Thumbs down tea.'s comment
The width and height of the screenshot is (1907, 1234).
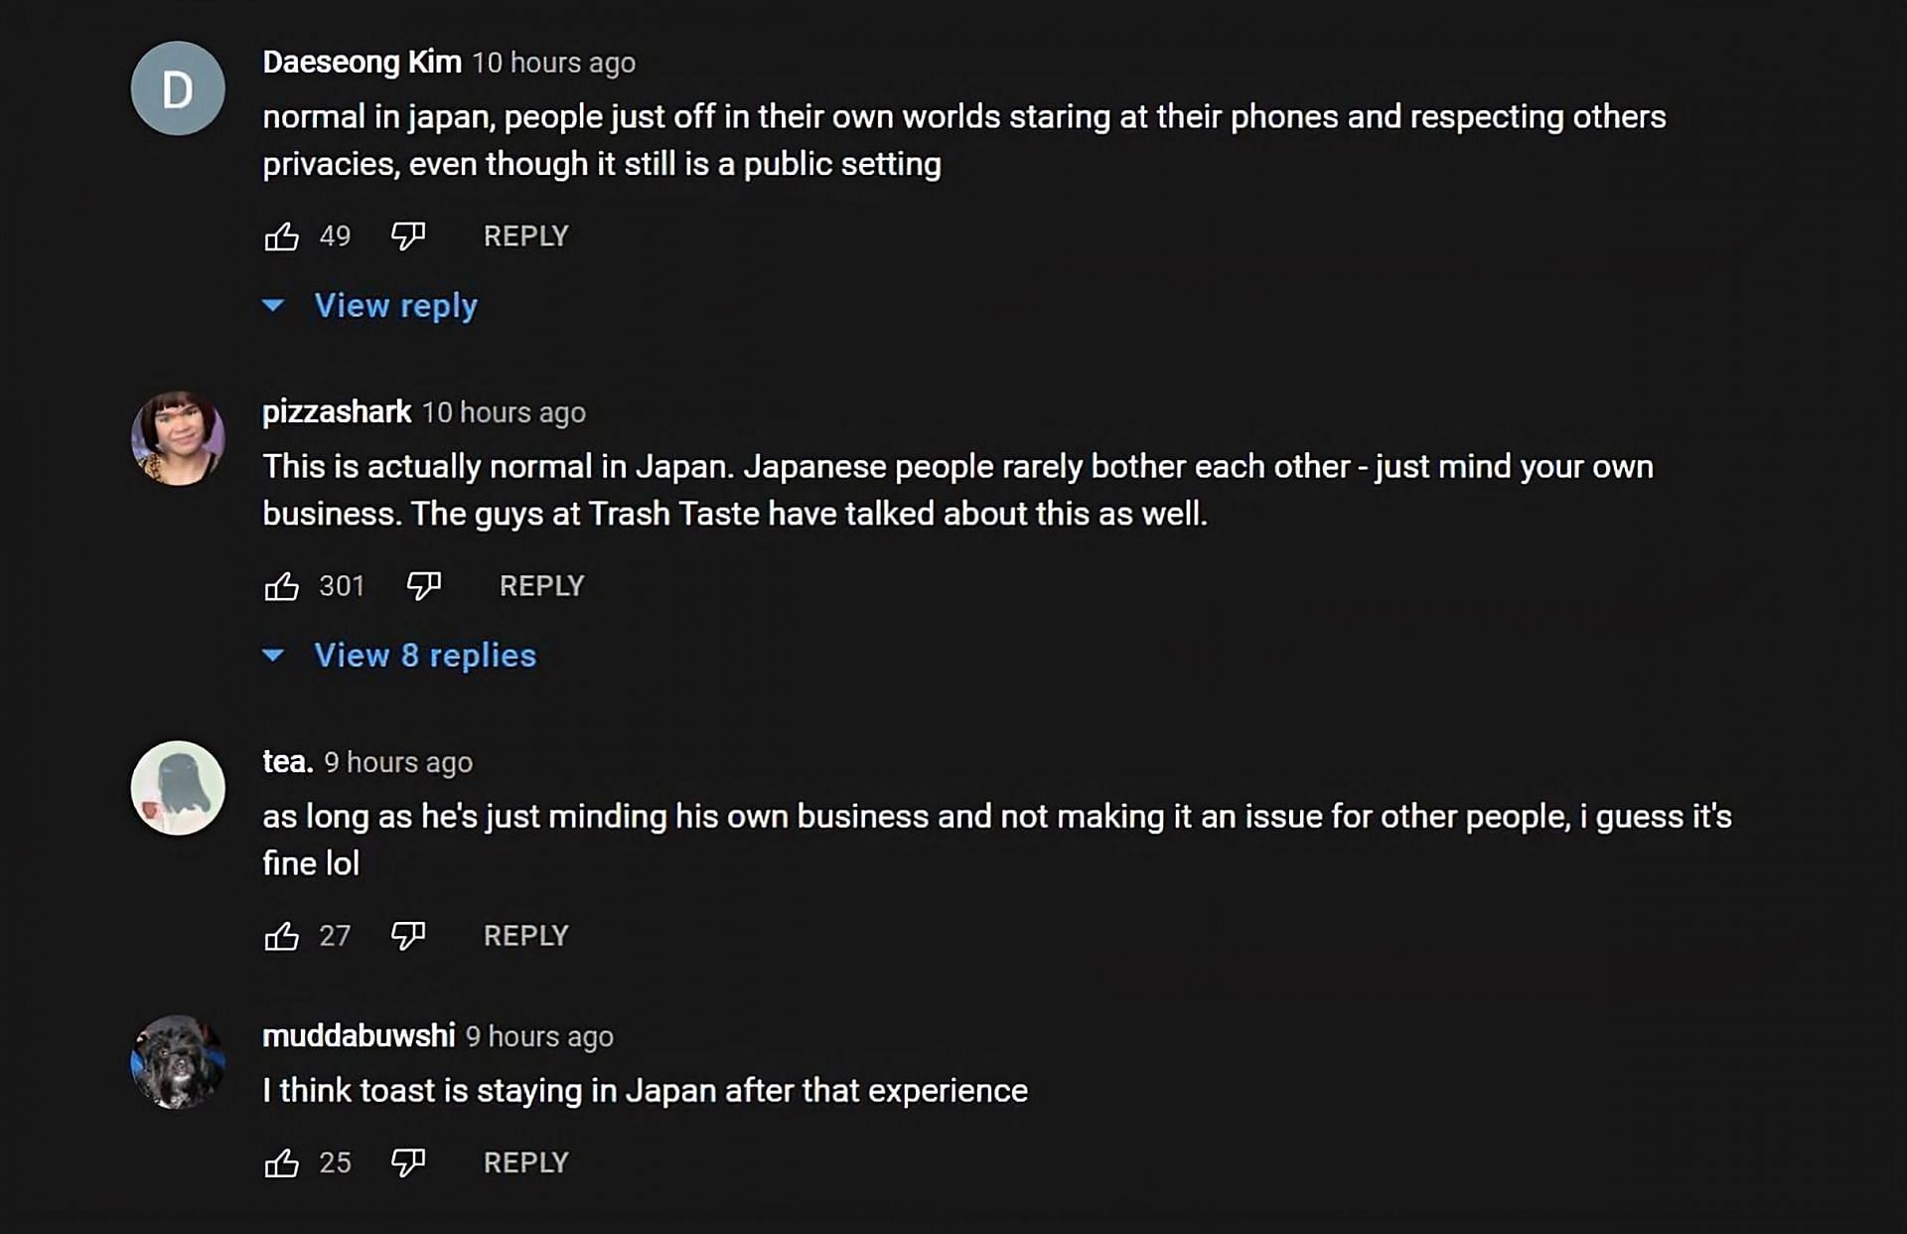click(x=407, y=936)
